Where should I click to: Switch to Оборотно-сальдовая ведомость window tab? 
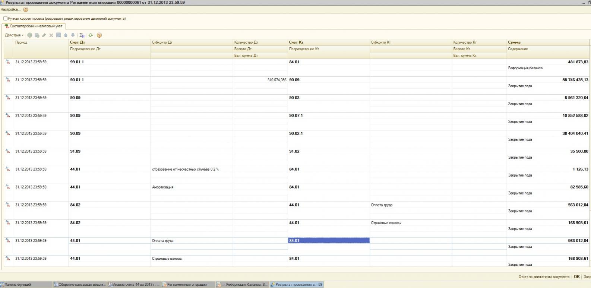(x=80, y=285)
